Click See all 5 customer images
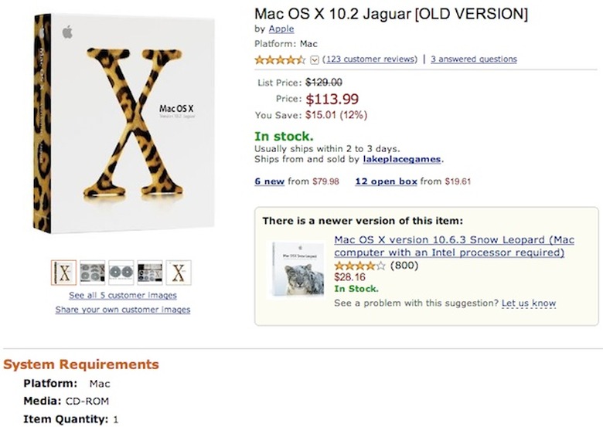 point(123,296)
